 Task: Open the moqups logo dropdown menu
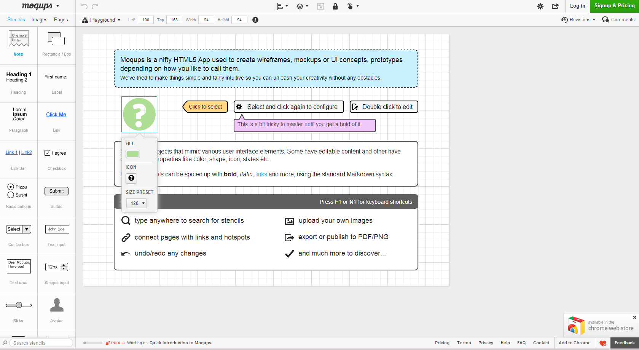40,6
